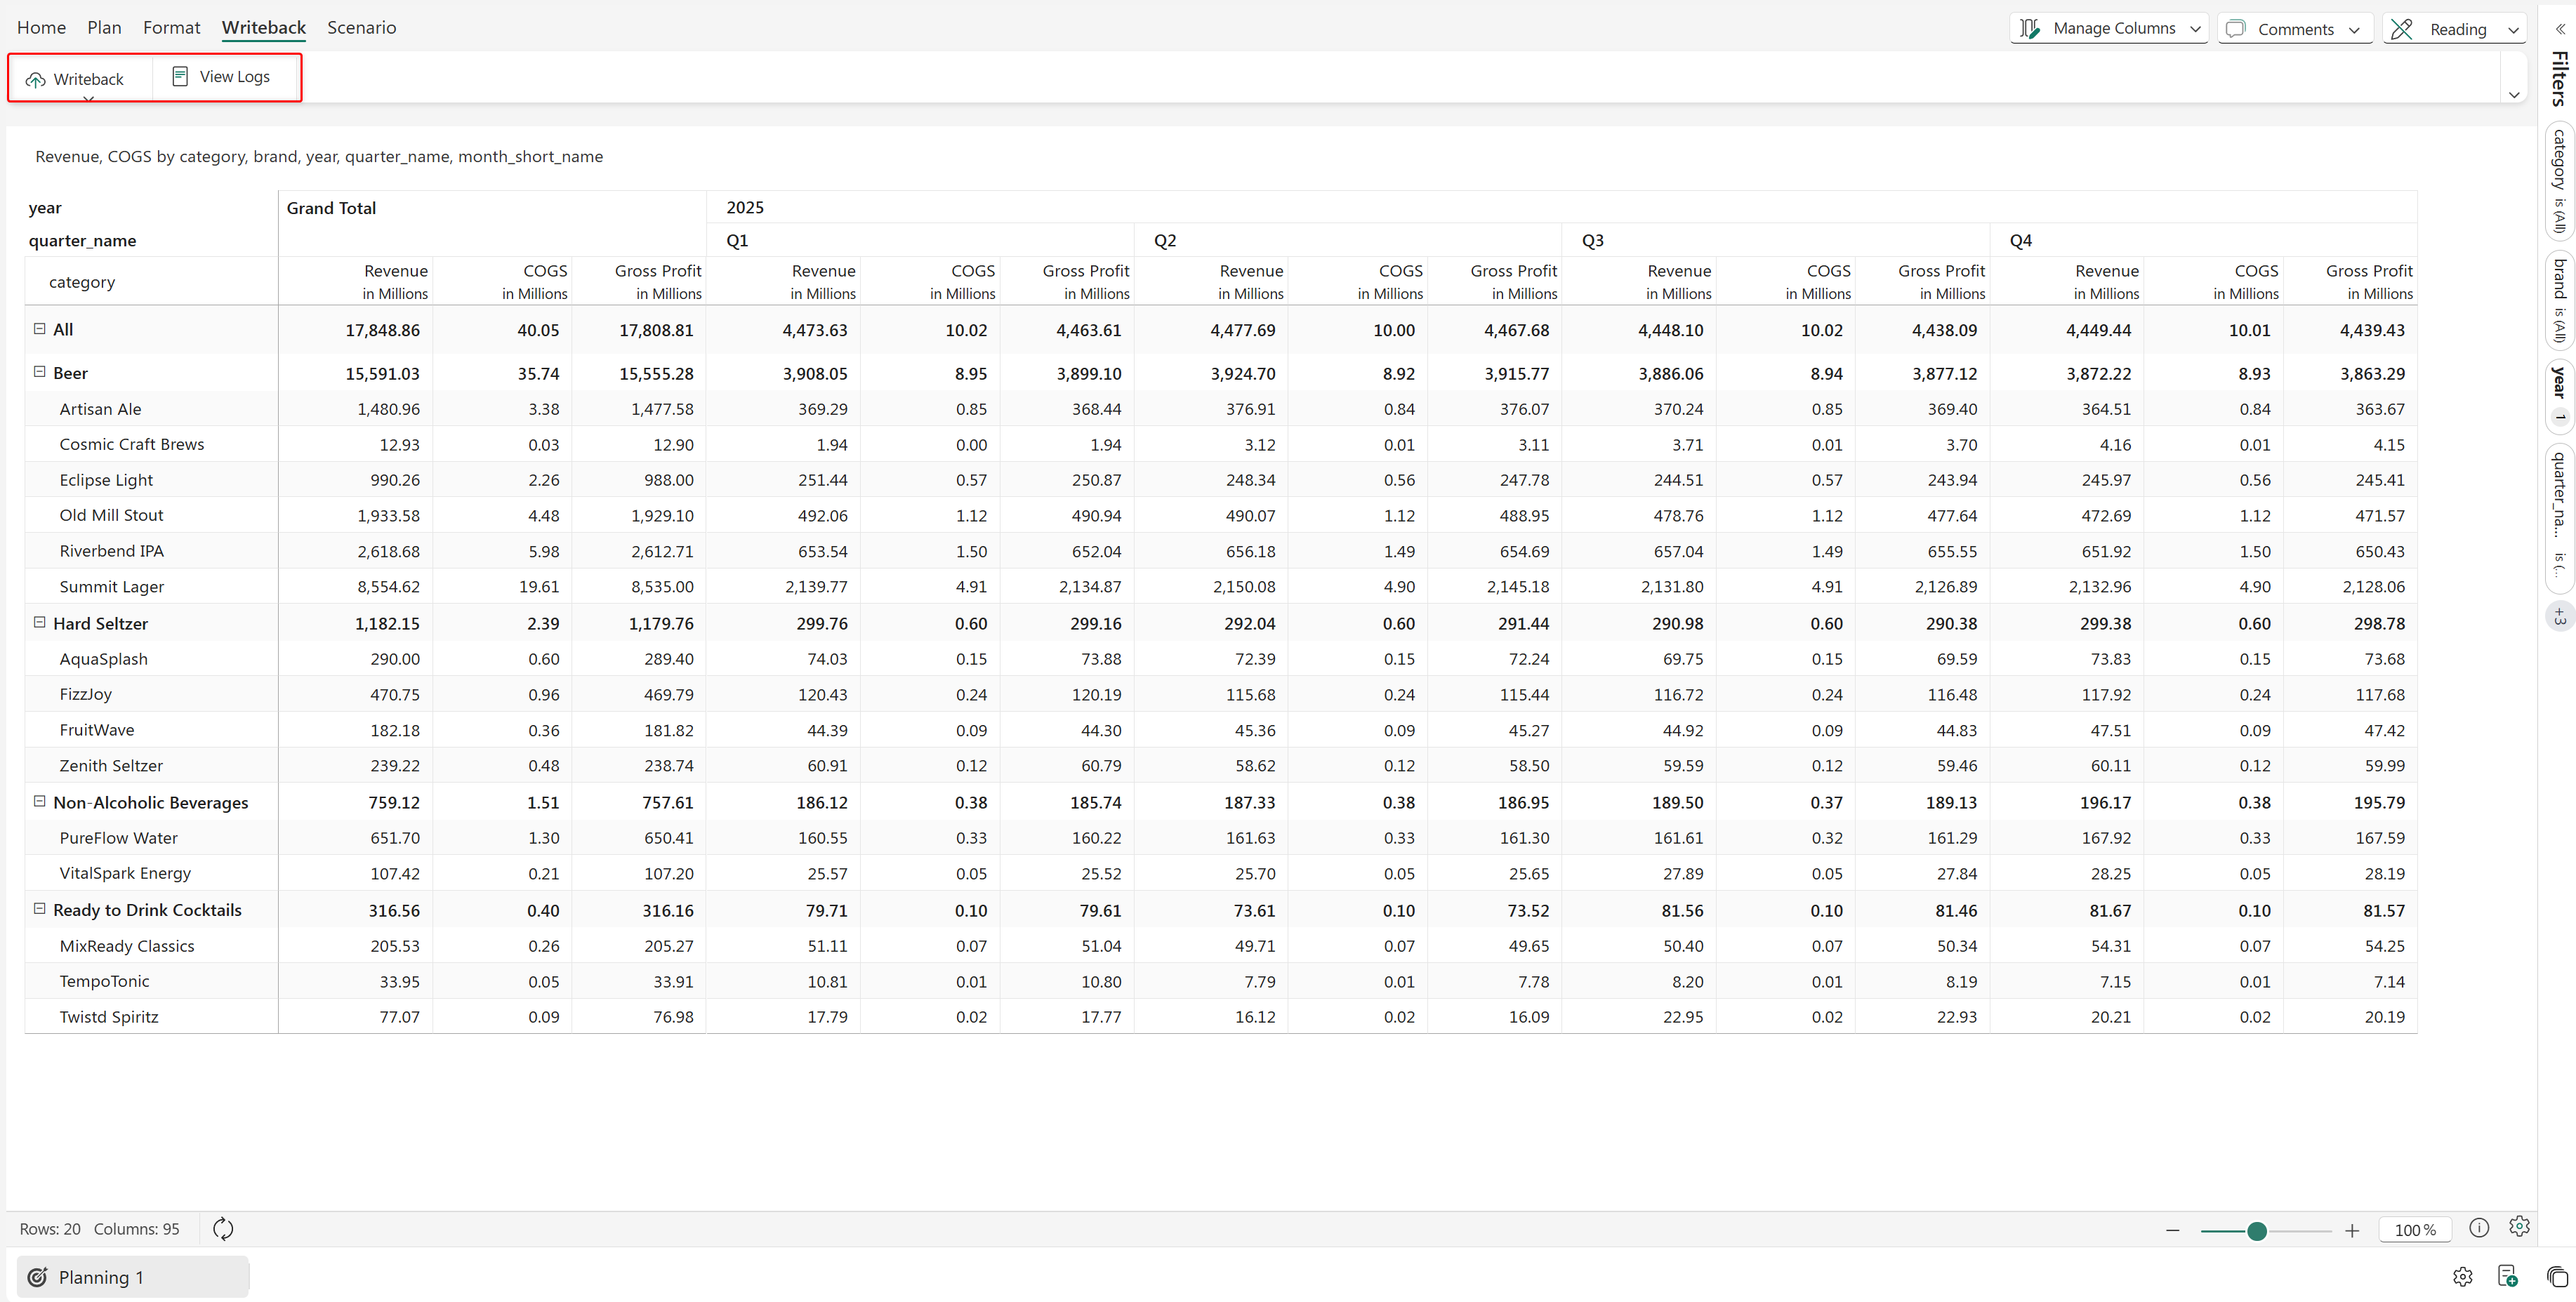Image resolution: width=2576 pixels, height=1302 pixels.
Task: Open the Manage Columns dropdown
Action: (2108, 28)
